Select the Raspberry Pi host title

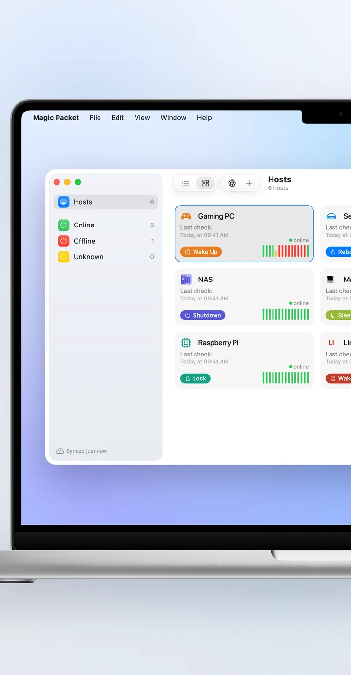coord(218,343)
